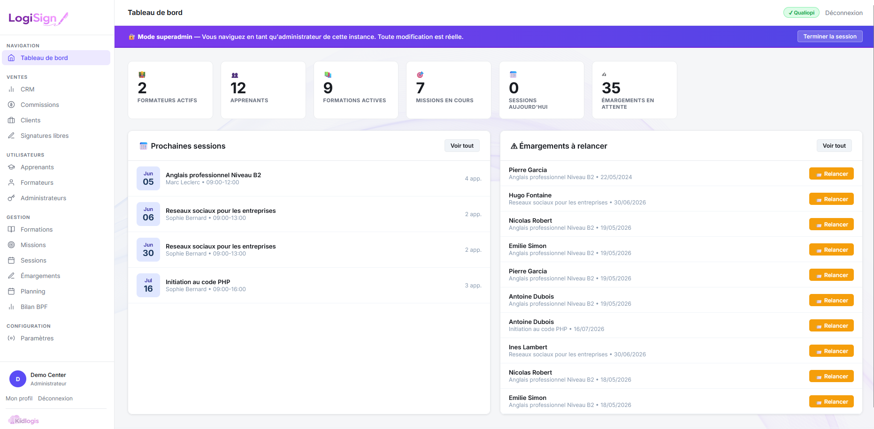Click the Émargements en attente stat card
The height and width of the screenshot is (429, 874).
[634, 90]
